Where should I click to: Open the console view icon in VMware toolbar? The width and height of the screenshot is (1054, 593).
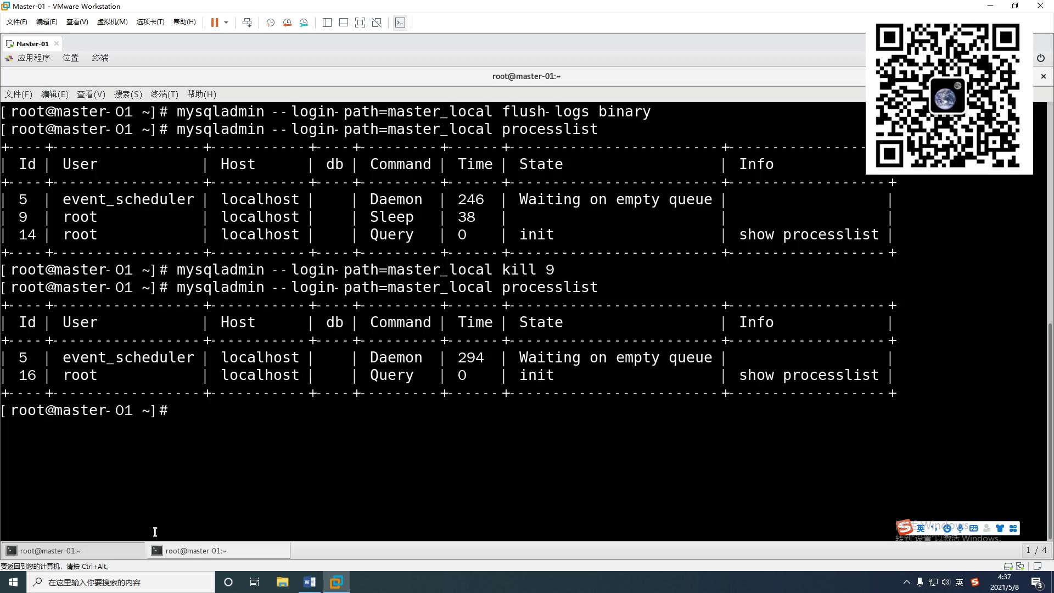[400, 23]
